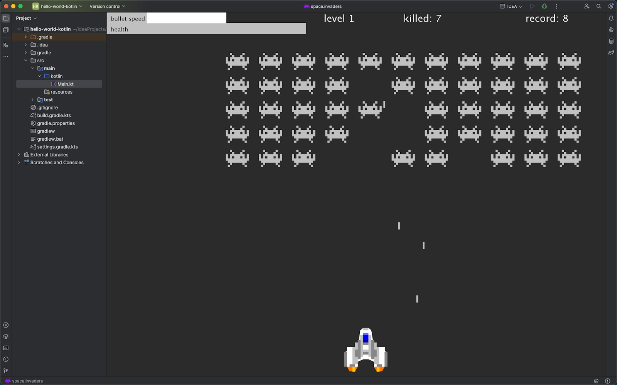Select the resources folder
617x385 pixels.
58,92
